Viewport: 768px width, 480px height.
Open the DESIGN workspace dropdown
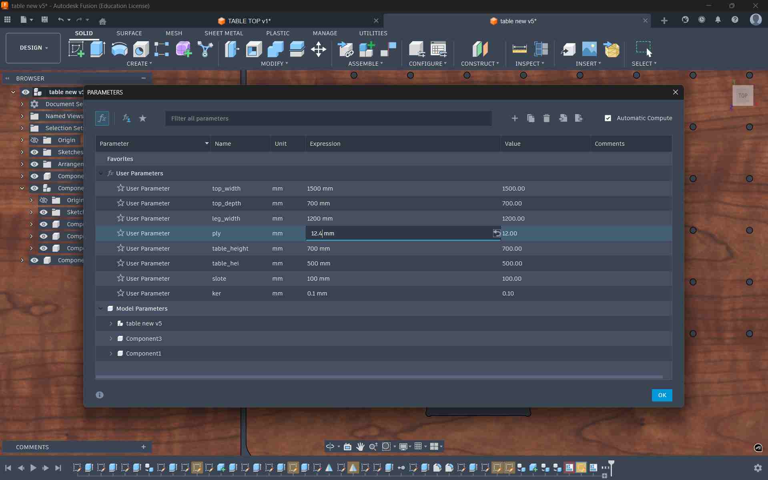click(x=33, y=48)
